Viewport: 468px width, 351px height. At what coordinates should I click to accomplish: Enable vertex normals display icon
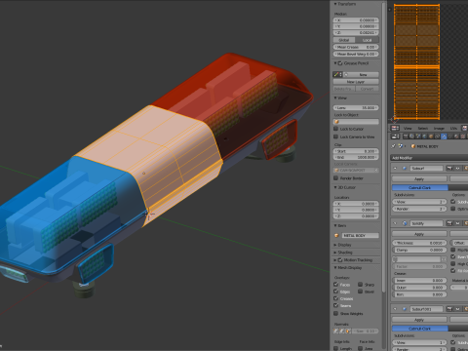click(335, 331)
